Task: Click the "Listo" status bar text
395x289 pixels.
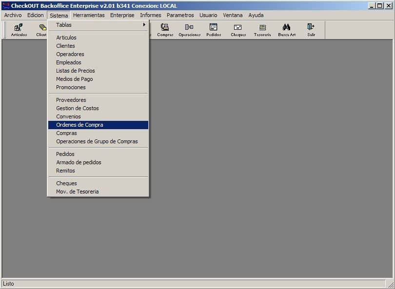Action: pos(9,284)
